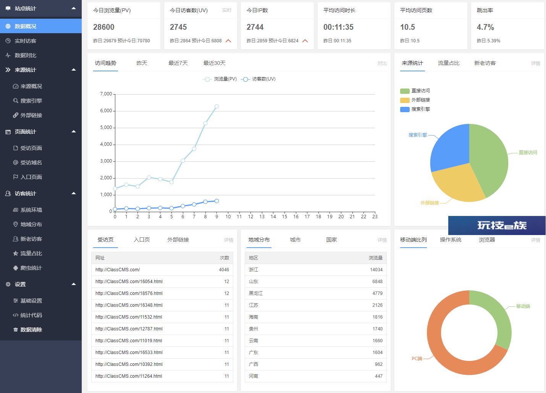Open the 入口页 tab
Image resolution: width=546 pixels, height=393 pixels.
(x=142, y=240)
